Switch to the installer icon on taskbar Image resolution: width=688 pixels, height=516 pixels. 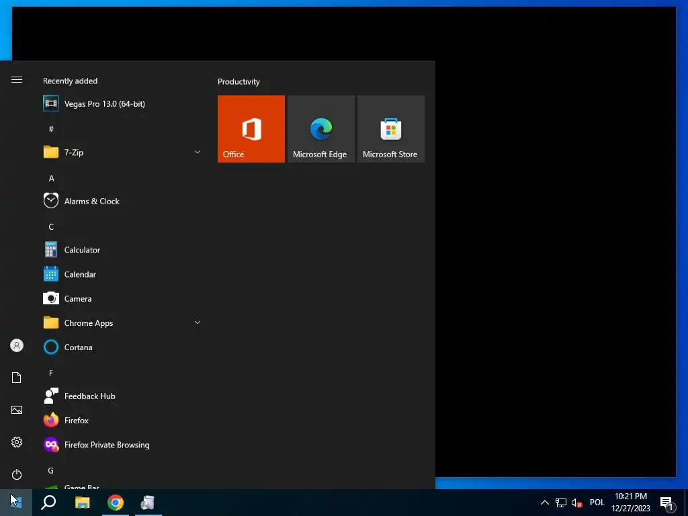click(148, 503)
